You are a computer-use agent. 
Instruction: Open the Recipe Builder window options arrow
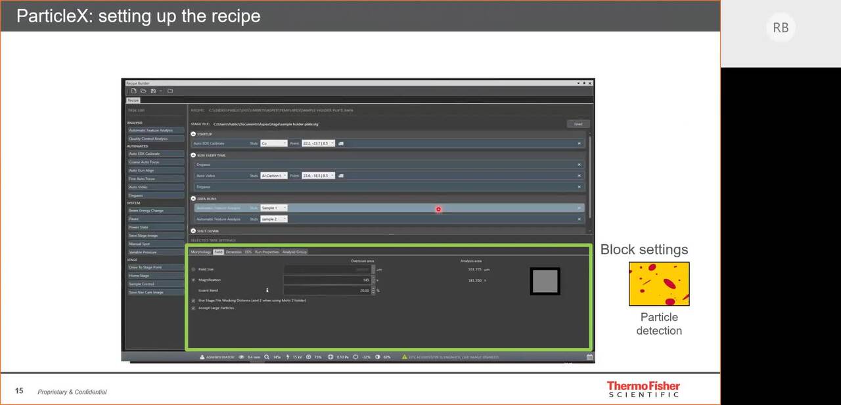579,83
